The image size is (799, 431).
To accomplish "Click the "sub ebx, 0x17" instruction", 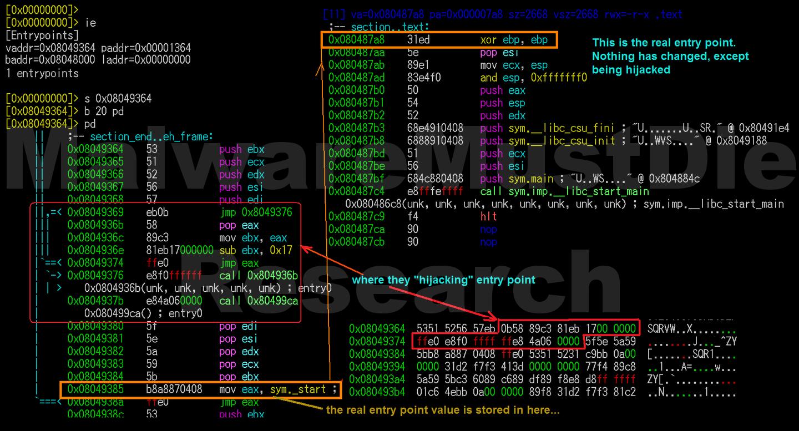I will [256, 250].
